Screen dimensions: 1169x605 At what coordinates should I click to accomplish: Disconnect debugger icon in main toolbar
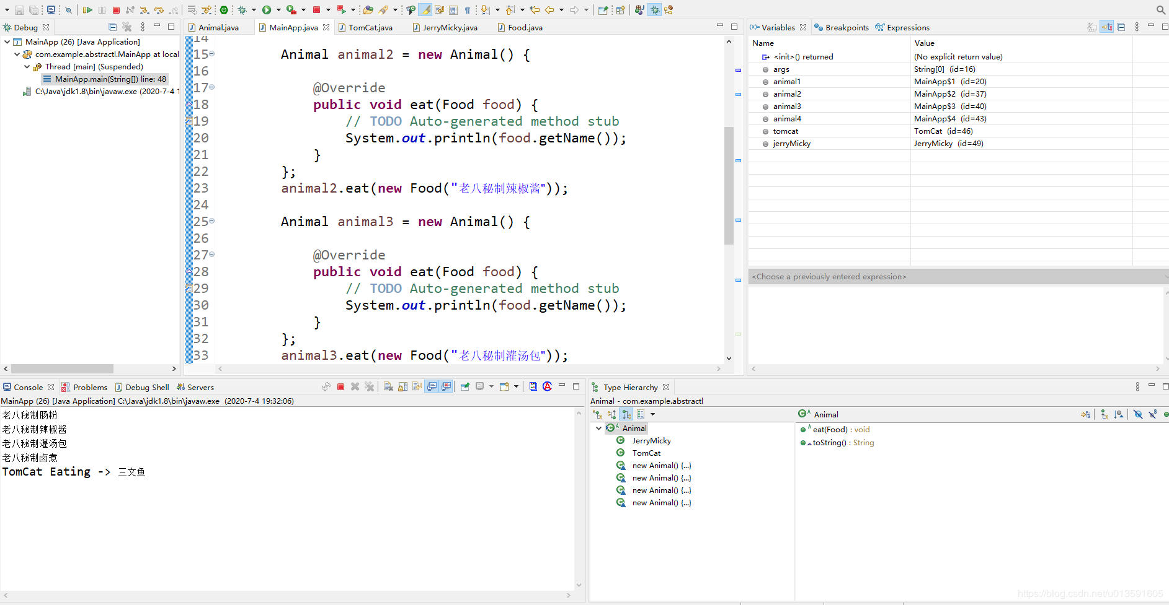coord(130,10)
